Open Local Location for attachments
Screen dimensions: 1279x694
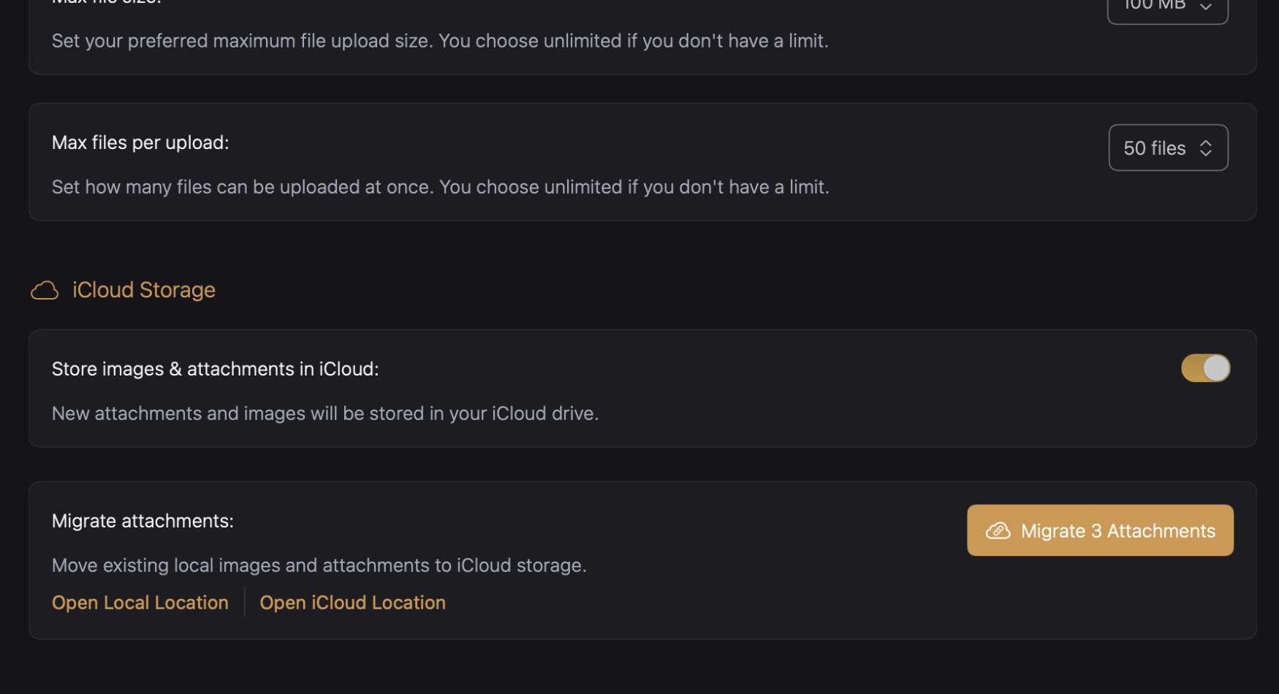coord(140,602)
